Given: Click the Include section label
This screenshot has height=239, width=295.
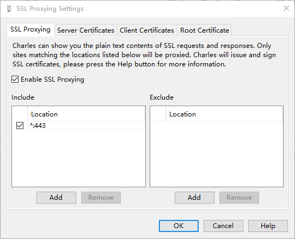Looking at the screenshot, I should tap(23, 97).
